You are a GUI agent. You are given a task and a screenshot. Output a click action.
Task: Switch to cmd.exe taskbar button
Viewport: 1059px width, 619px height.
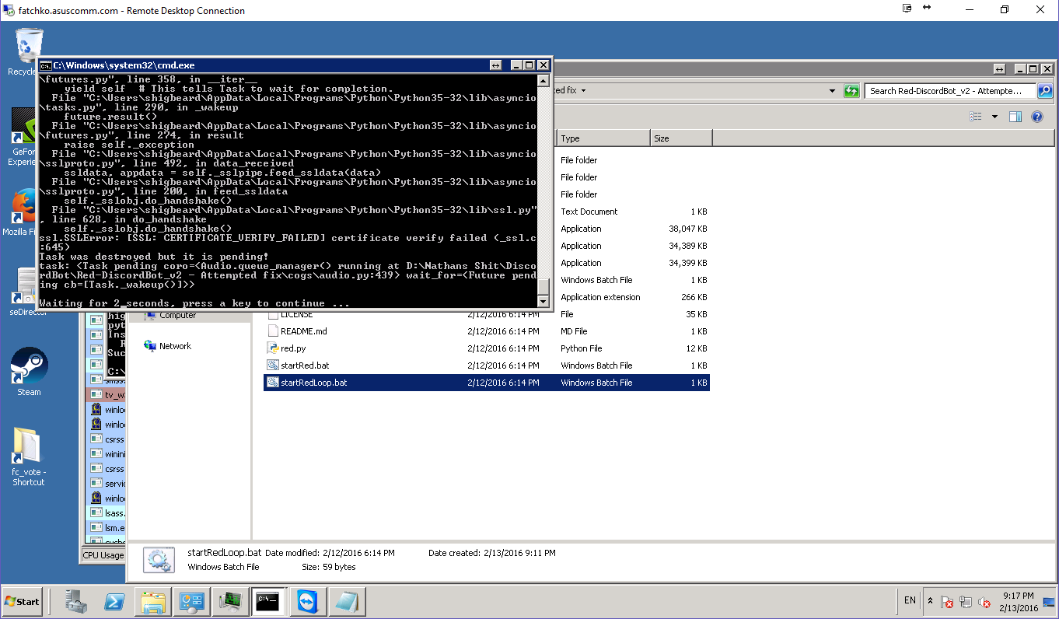(269, 602)
